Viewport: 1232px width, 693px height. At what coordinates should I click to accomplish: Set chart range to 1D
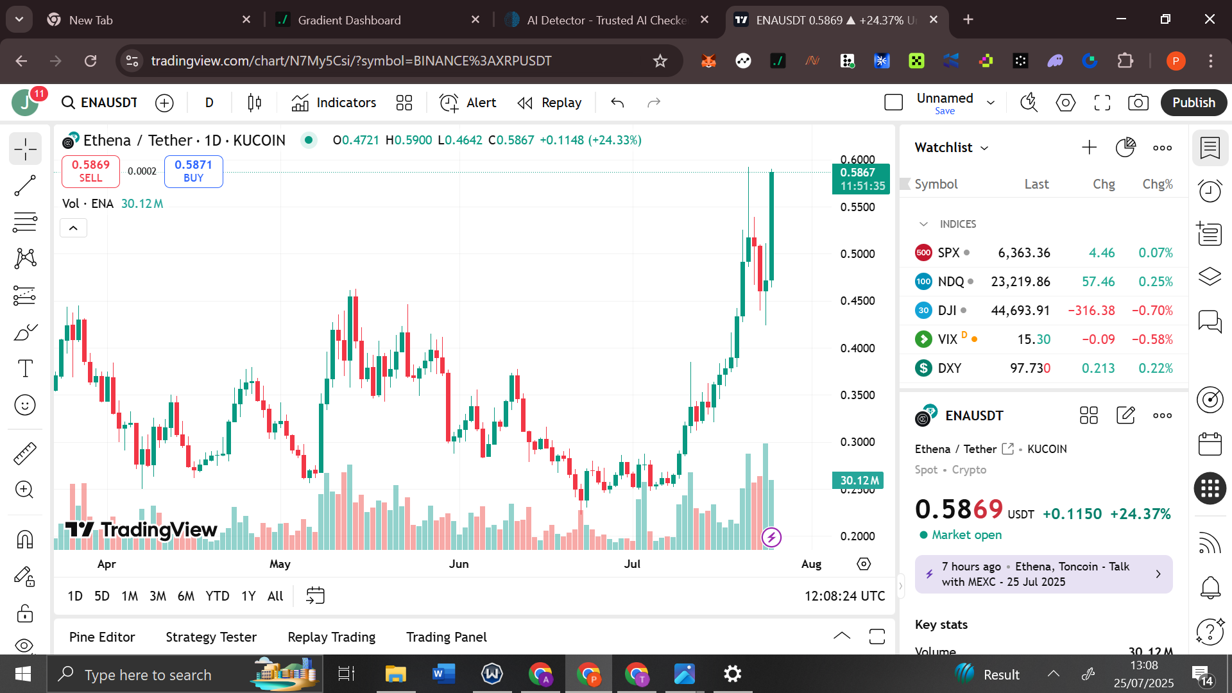75,596
